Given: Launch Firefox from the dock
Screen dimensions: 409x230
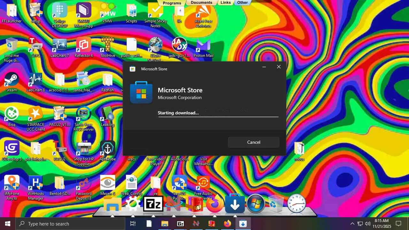Looking at the screenshot, I should point(215,203).
